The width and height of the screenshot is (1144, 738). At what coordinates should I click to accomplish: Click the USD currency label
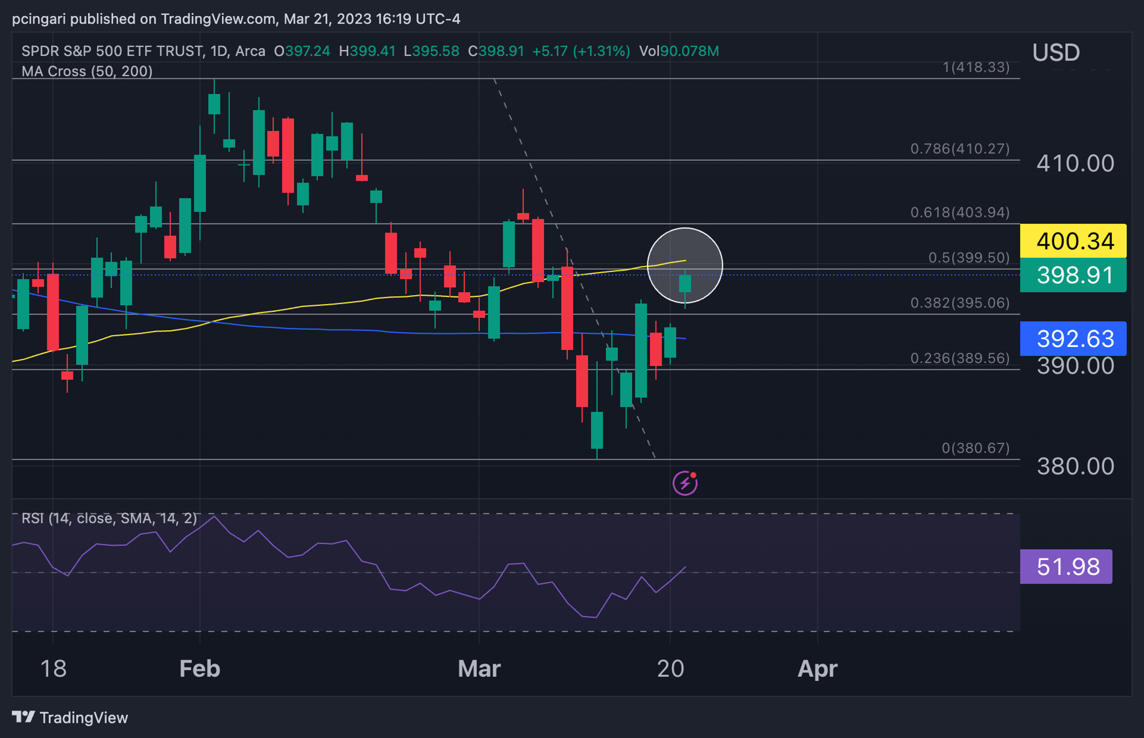coord(1056,52)
